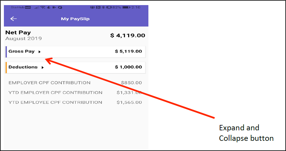
Task: Click the mobile signal strength icon
Action: (37, 7)
